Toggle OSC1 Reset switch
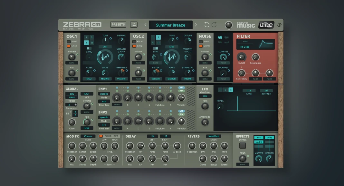344x186 pixels. 69,42
